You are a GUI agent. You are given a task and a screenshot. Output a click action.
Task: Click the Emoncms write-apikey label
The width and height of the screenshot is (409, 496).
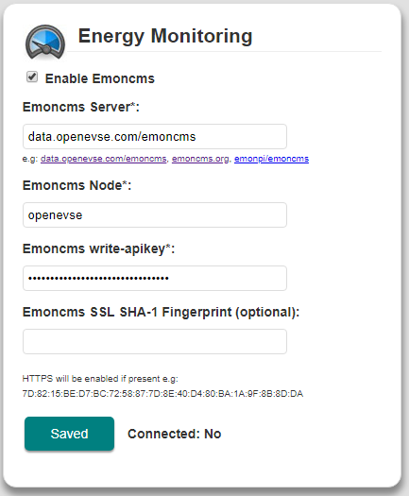point(98,249)
